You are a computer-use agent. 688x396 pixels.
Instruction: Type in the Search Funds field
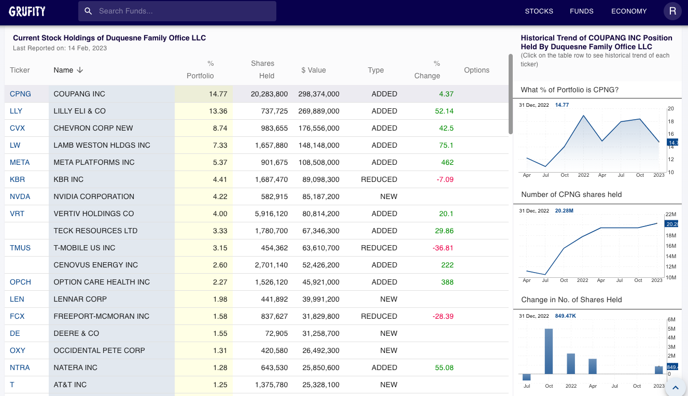184,11
